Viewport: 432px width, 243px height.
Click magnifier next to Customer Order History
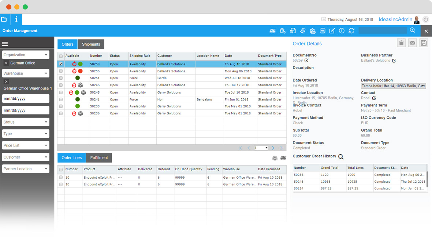click(x=341, y=157)
